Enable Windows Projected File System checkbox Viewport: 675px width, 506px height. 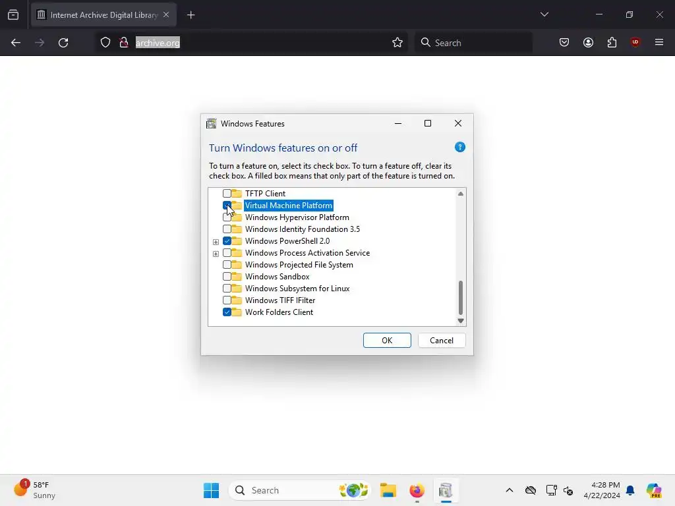(x=227, y=265)
